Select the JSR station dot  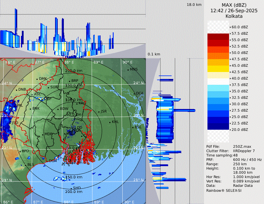(x=98, y=112)
